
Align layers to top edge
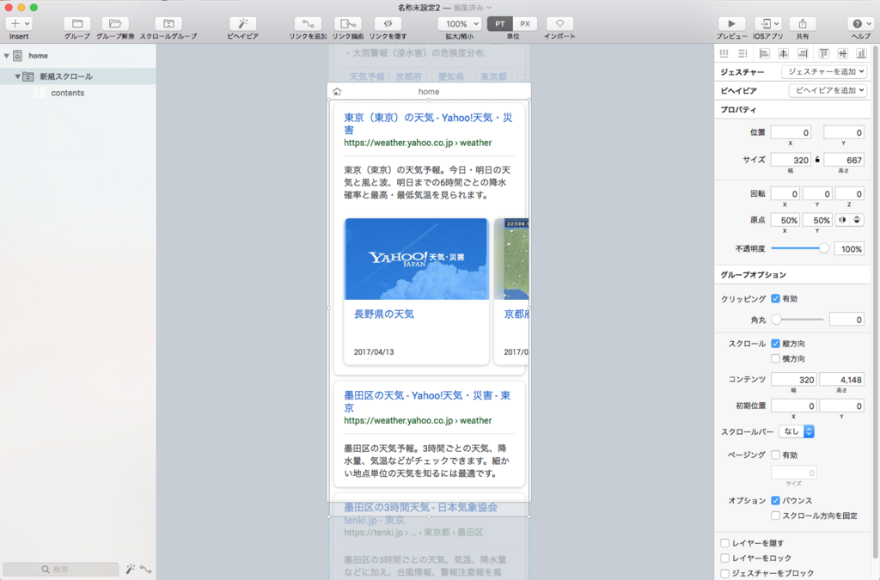(824, 53)
